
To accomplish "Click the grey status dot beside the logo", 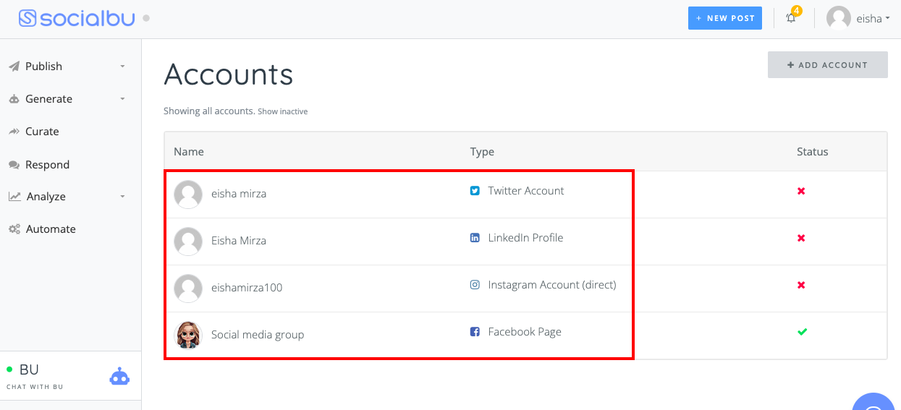I will [x=146, y=18].
